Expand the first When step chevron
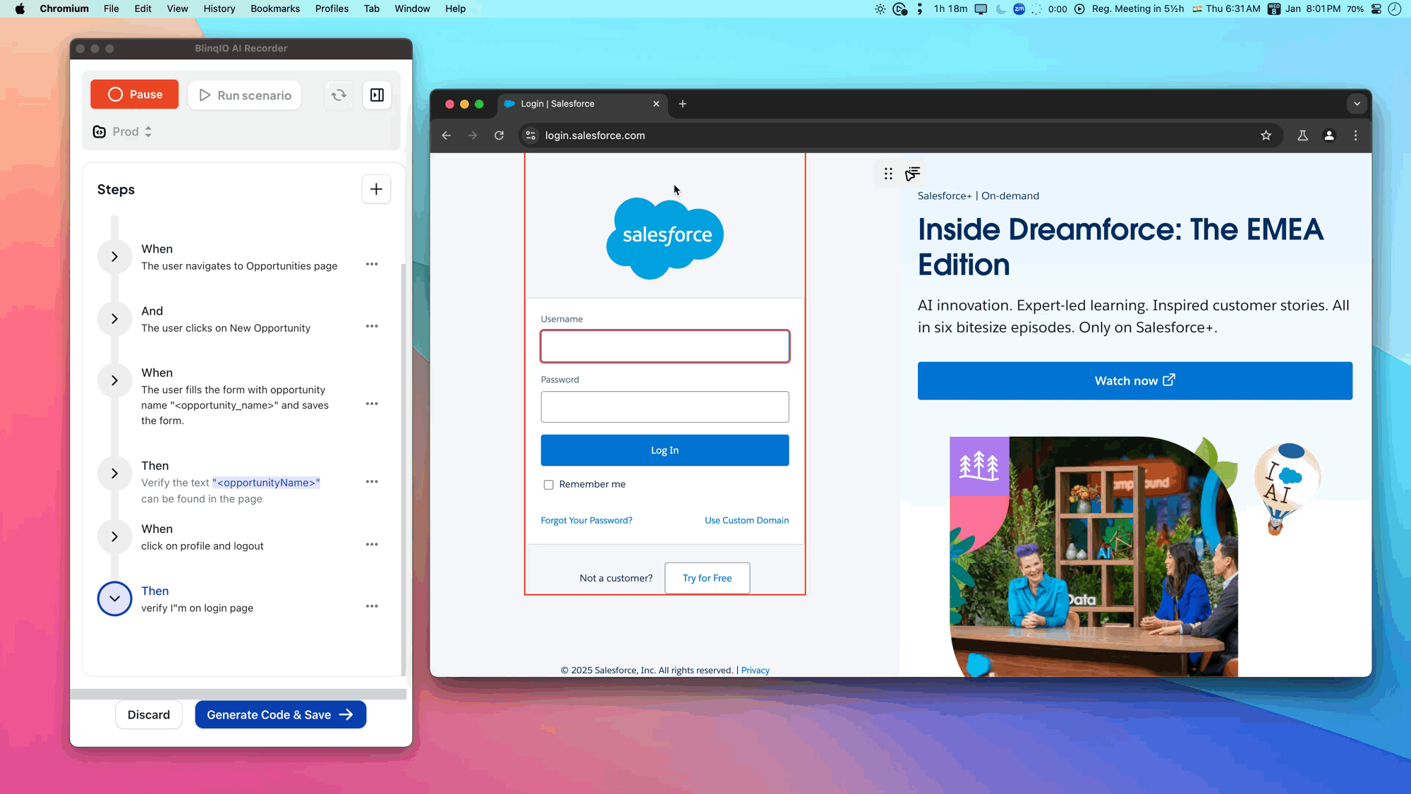This screenshot has width=1411, height=794. [x=114, y=256]
